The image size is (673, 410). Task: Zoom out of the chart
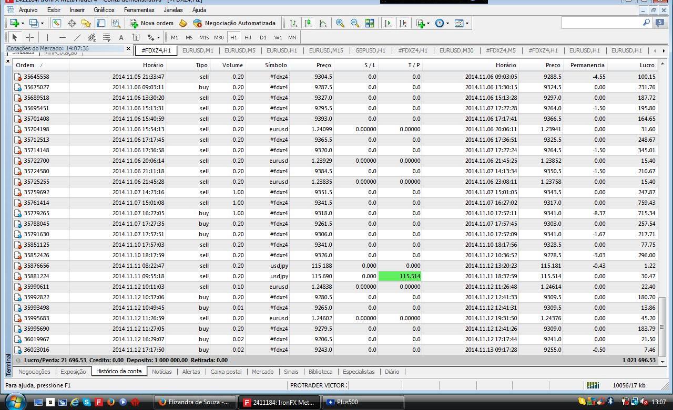pyautogui.click(x=355, y=23)
